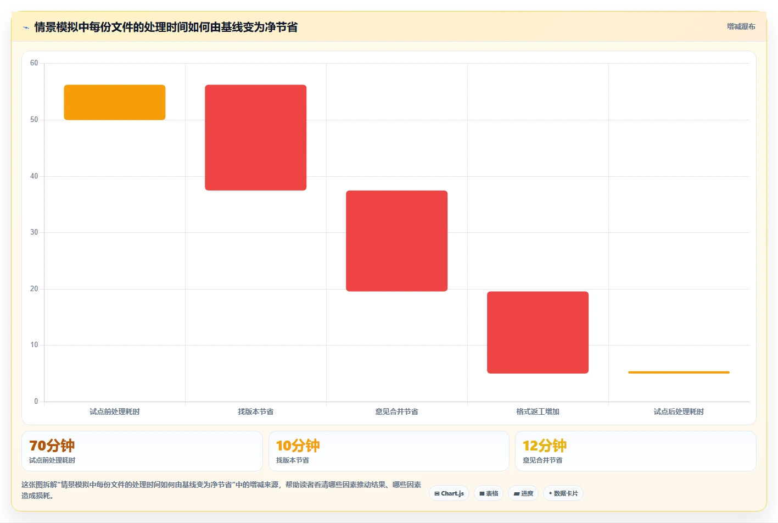This screenshot has width=778, height=523.
Task: Click the x-axis label 试点后处理耗时
Action: (x=679, y=411)
